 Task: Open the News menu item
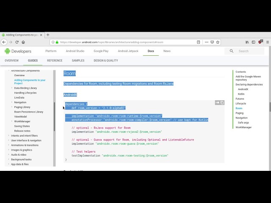167,51
